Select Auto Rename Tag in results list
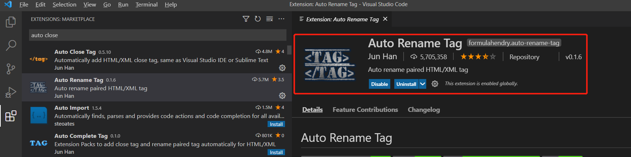631x157 pixels. (x=157, y=87)
